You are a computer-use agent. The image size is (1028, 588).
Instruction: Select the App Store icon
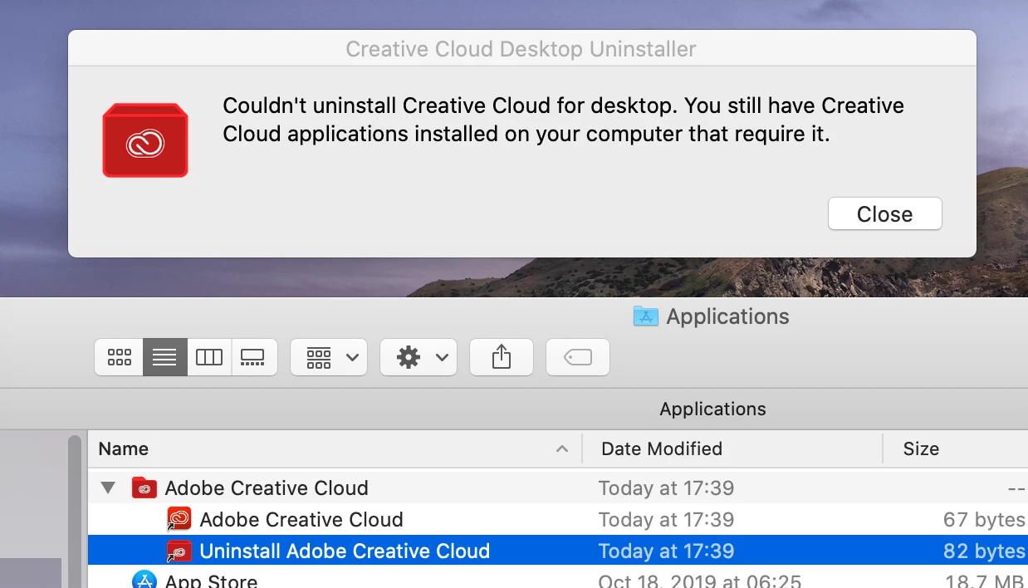pyautogui.click(x=144, y=581)
